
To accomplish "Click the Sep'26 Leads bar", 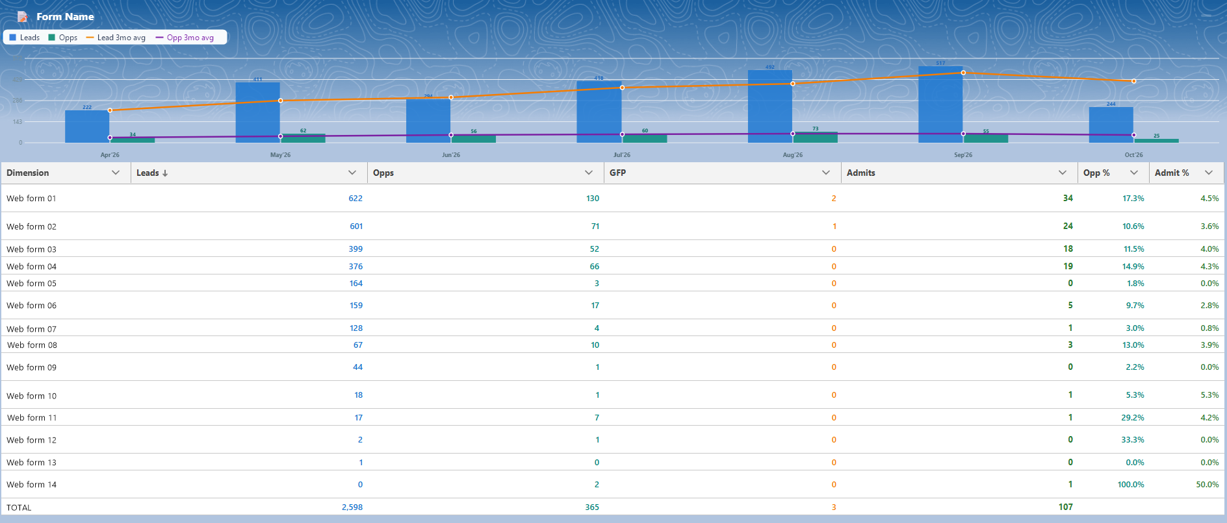I will tap(940, 104).
